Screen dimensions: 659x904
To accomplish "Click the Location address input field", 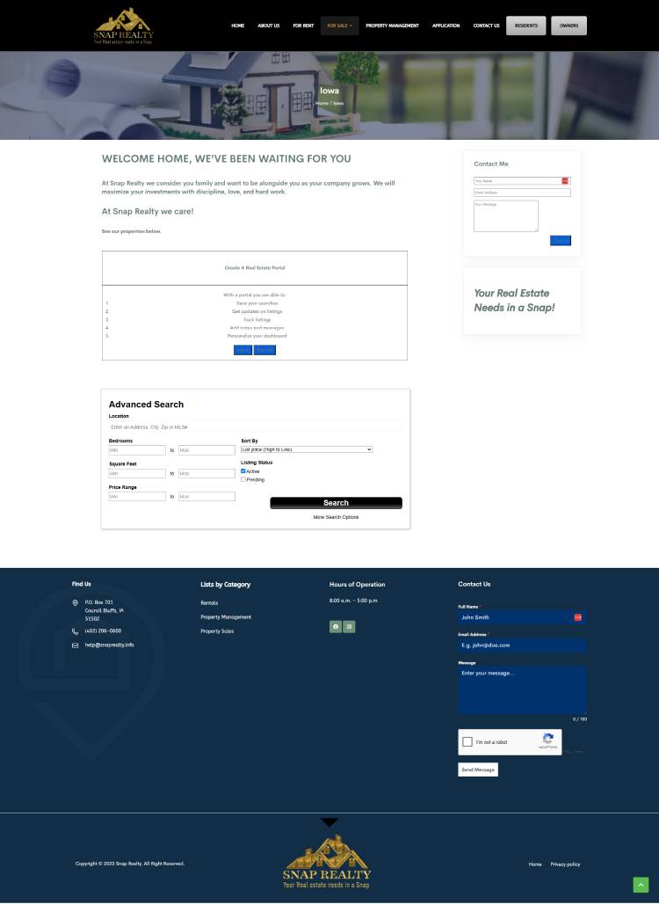I will click(x=255, y=426).
